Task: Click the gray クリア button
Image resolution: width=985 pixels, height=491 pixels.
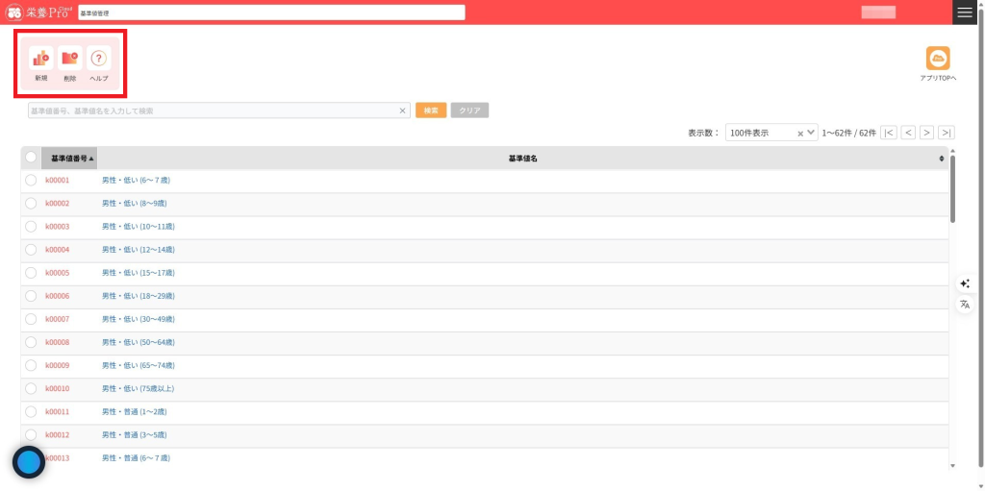Action: pyautogui.click(x=469, y=110)
